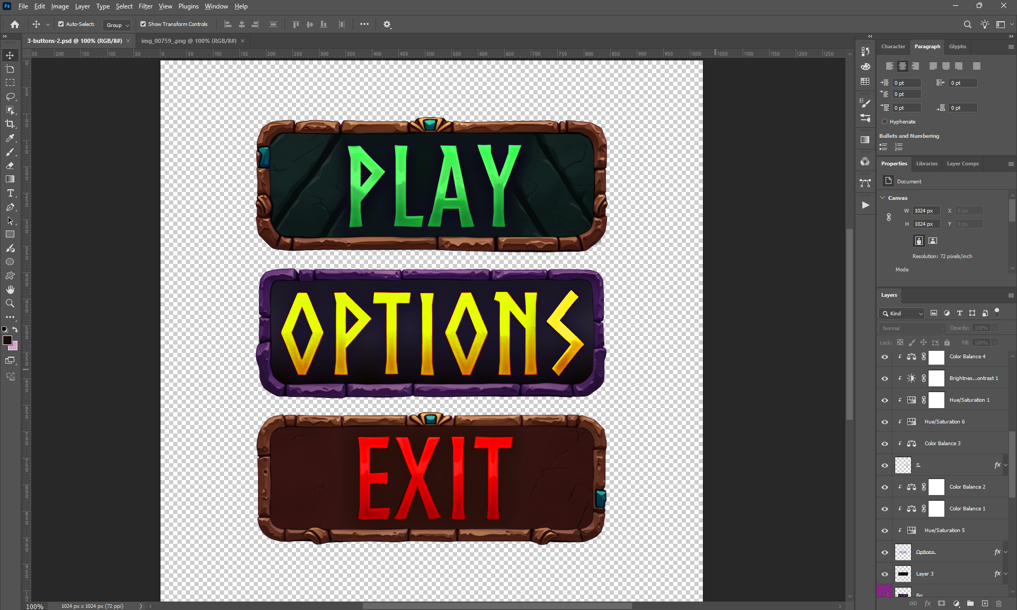This screenshot has width=1017, height=610.
Task: Uncheck Show Transform Controls
Action: (x=143, y=24)
